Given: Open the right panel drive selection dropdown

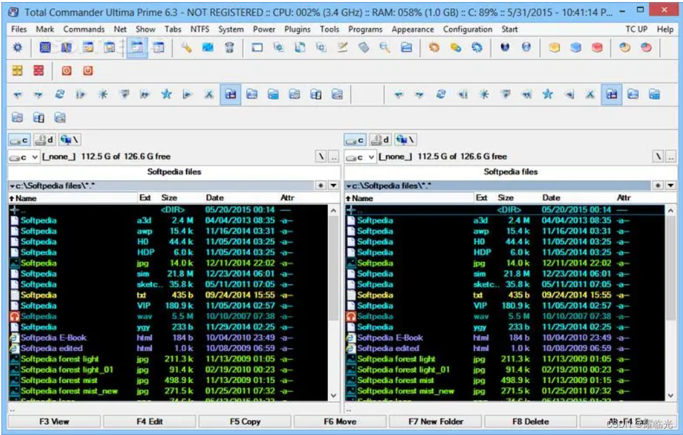Looking at the screenshot, I should [x=360, y=157].
